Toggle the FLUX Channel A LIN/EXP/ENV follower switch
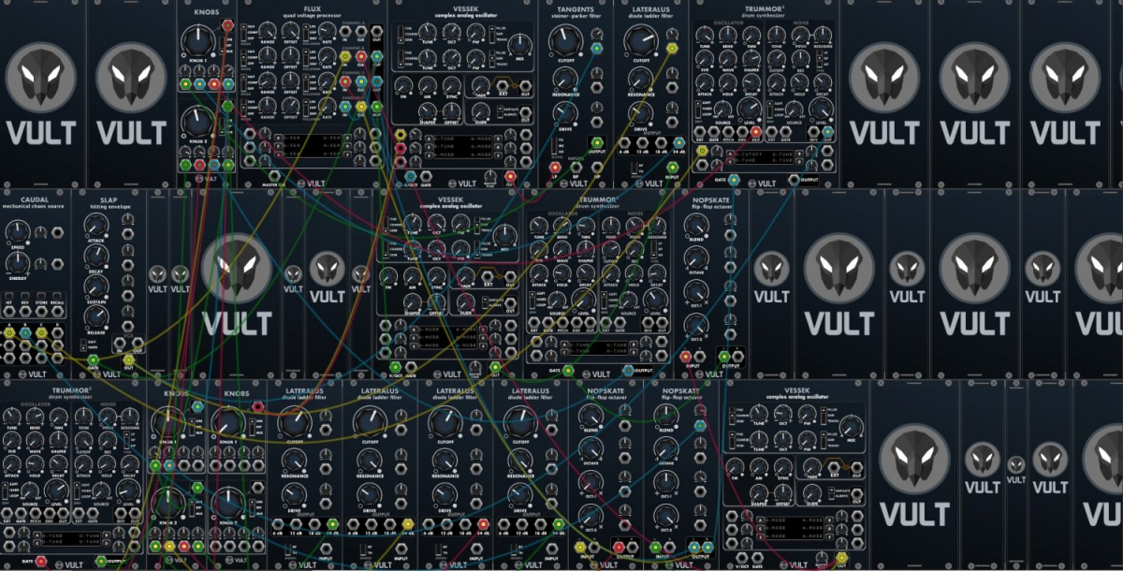 pos(305,33)
